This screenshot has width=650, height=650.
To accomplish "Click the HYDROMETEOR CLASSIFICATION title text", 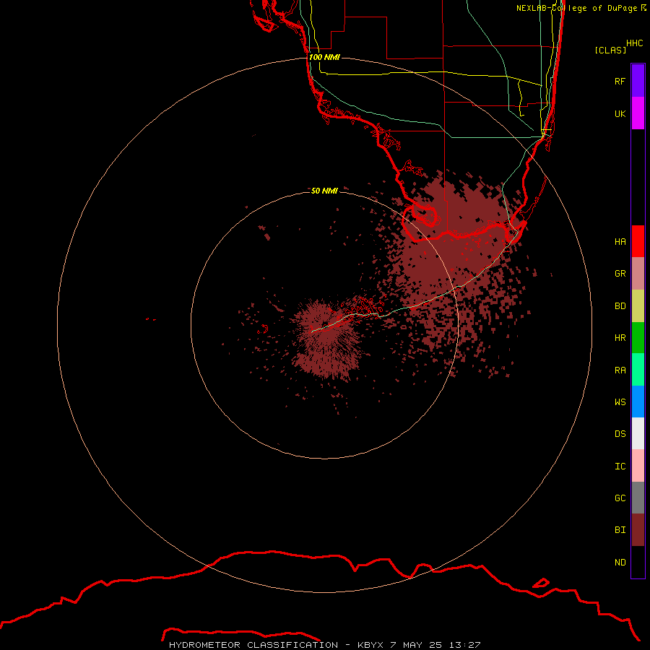I will [x=253, y=645].
